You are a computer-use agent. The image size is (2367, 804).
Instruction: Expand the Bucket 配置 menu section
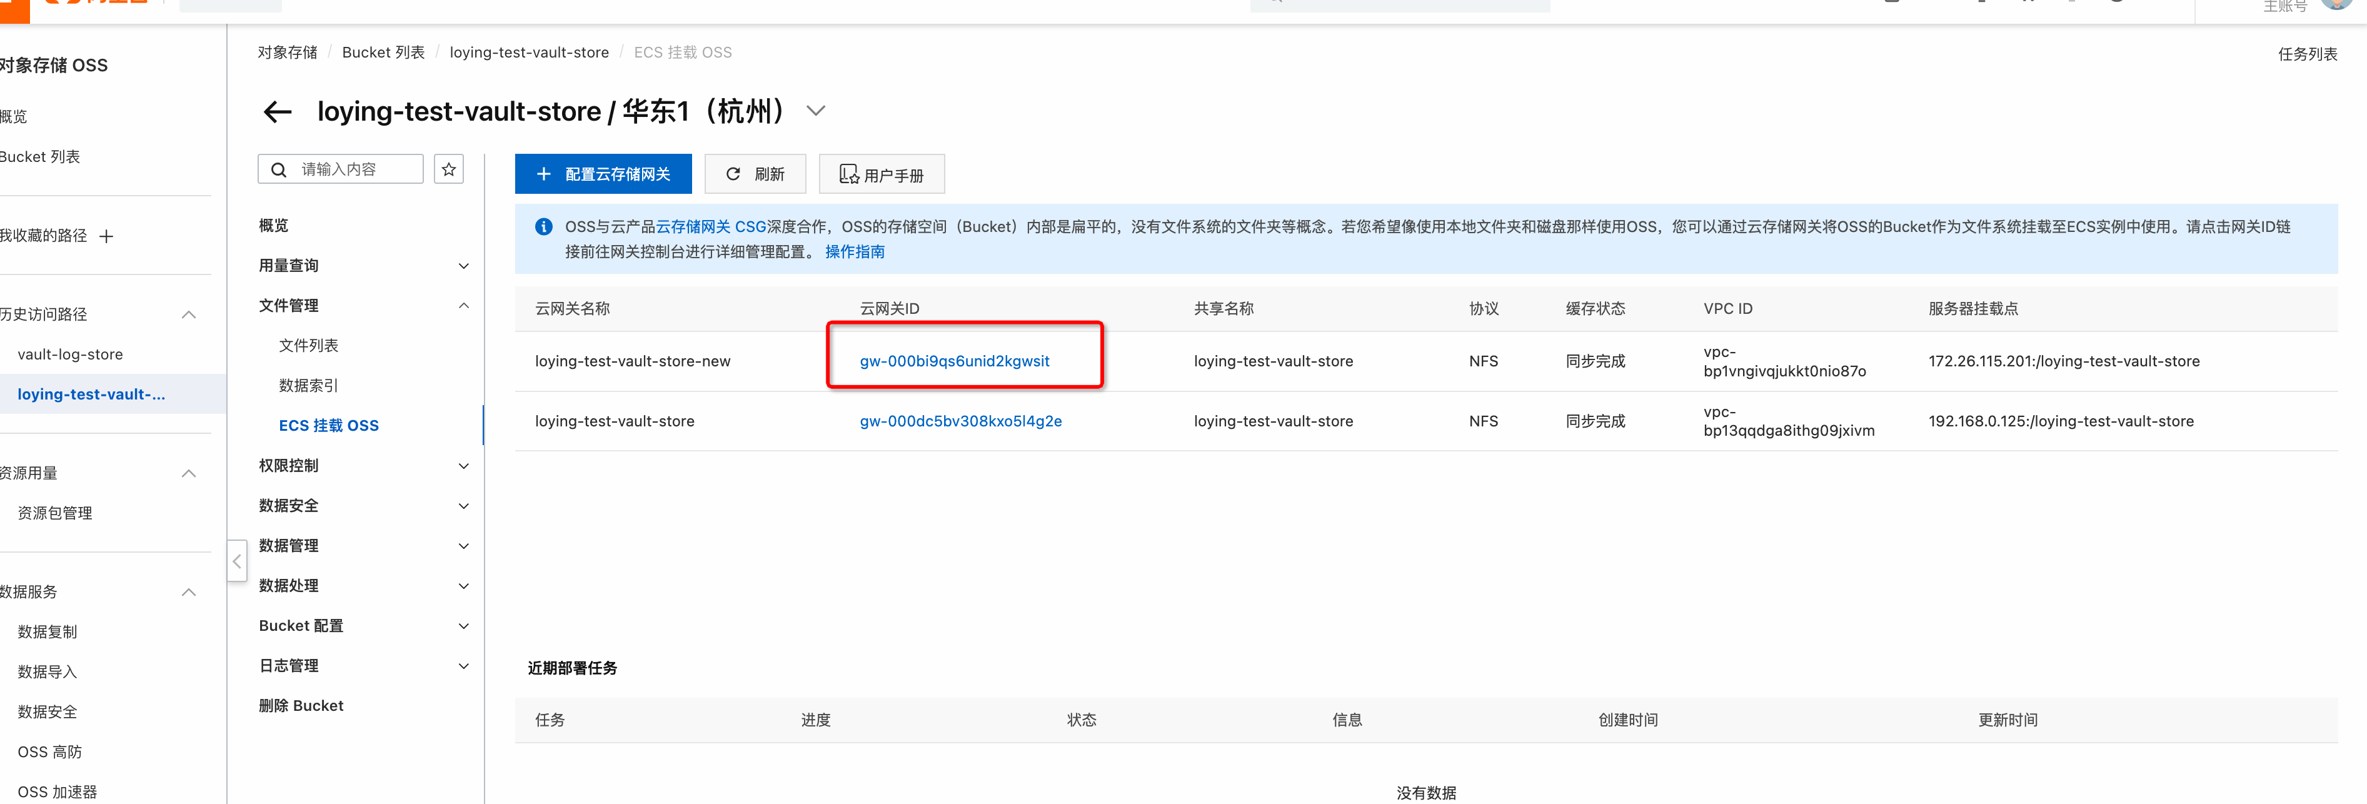[464, 626]
